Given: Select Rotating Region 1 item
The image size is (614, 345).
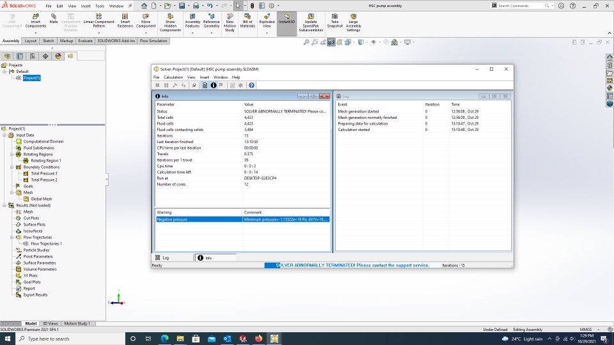Looking at the screenshot, I should (x=46, y=161).
